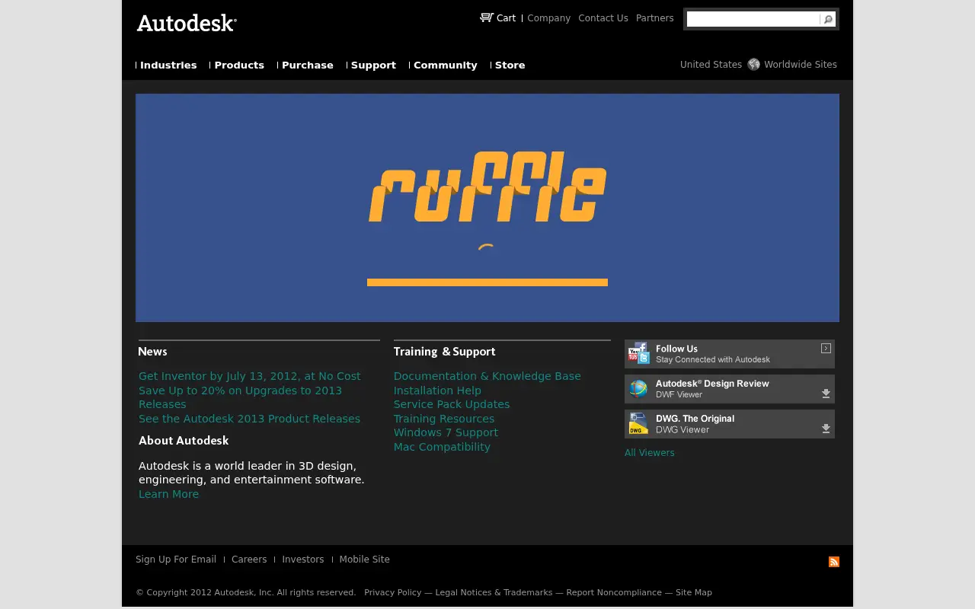
Task: Open Documentation & Knowledge Base link
Action: [487, 376]
